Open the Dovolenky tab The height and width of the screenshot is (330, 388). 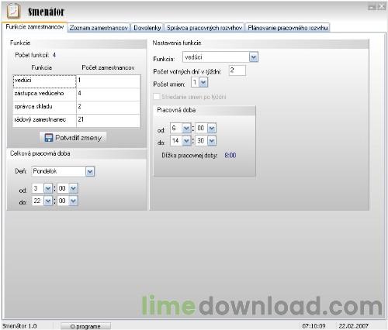click(x=147, y=28)
